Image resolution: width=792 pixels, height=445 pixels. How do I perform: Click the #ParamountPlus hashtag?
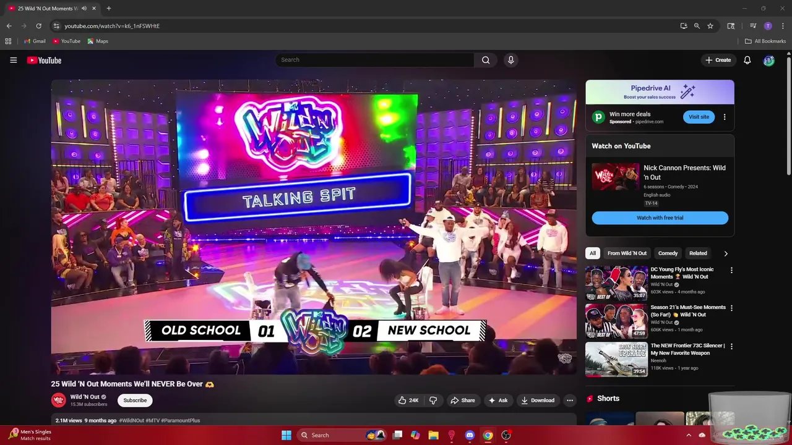(180, 421)
